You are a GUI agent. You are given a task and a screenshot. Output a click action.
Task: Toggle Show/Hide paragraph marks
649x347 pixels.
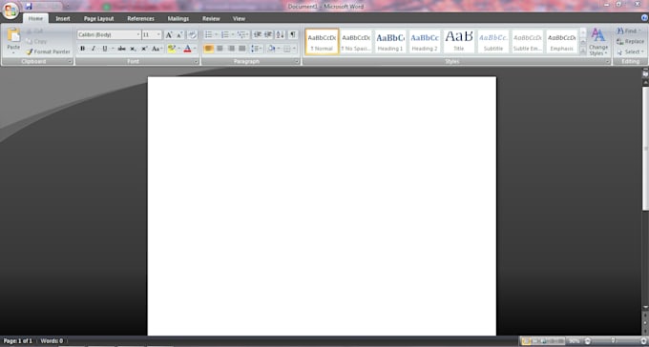293,34
